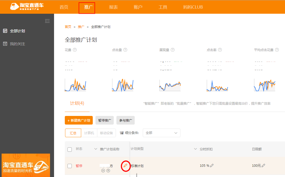The image size is (285, 177).
Task: Click help icon next to 点击率
Action: click(x=220, y=50)
